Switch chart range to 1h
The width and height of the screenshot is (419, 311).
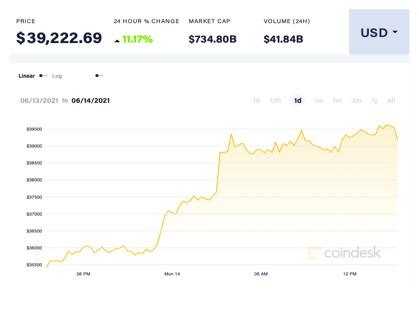(256, 100)
